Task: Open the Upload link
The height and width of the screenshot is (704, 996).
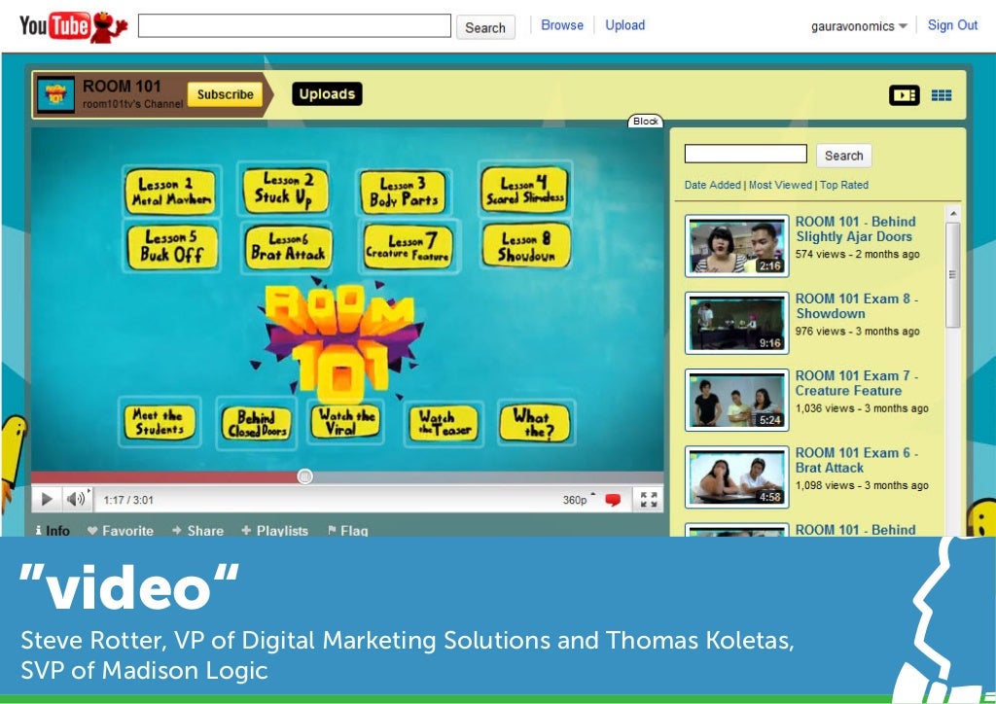Action: click(625, 24)
